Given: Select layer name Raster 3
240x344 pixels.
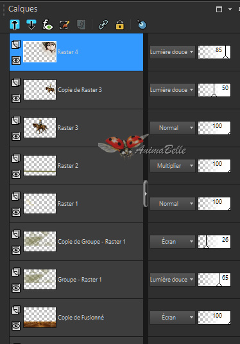Looking at the screenshot, I should click(x=67, y=128).
